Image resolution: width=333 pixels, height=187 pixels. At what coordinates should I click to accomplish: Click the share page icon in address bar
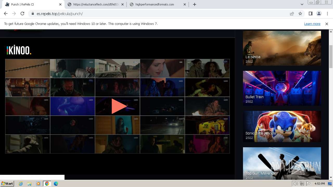click(x=292, y=14)
